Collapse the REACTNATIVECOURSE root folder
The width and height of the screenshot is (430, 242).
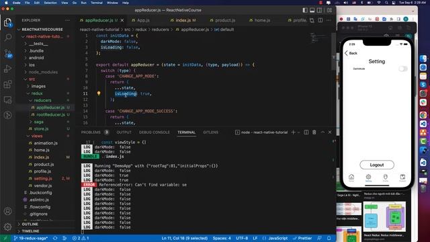[42, 30]
